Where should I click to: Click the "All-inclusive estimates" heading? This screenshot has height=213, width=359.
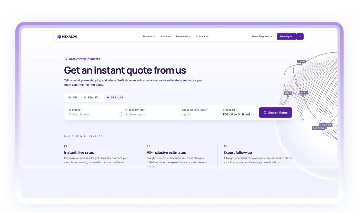coord(166,152)
